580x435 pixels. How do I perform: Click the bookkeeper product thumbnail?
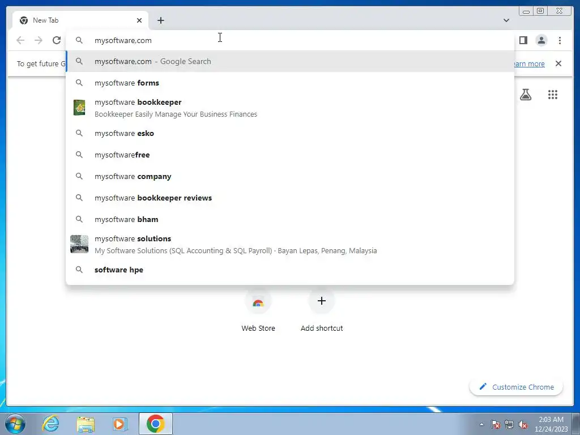coord(79,108)
